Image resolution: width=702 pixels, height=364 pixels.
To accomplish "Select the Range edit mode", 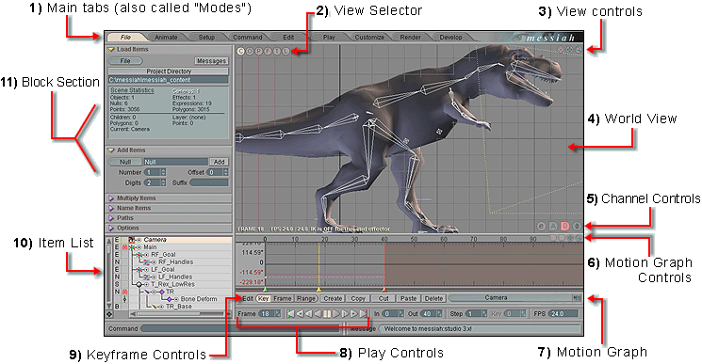I will [x=306, y=298].
